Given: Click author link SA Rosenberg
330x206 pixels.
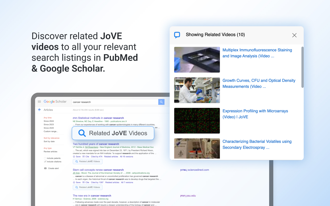Looking at the screenshot, I should point(92,147).
